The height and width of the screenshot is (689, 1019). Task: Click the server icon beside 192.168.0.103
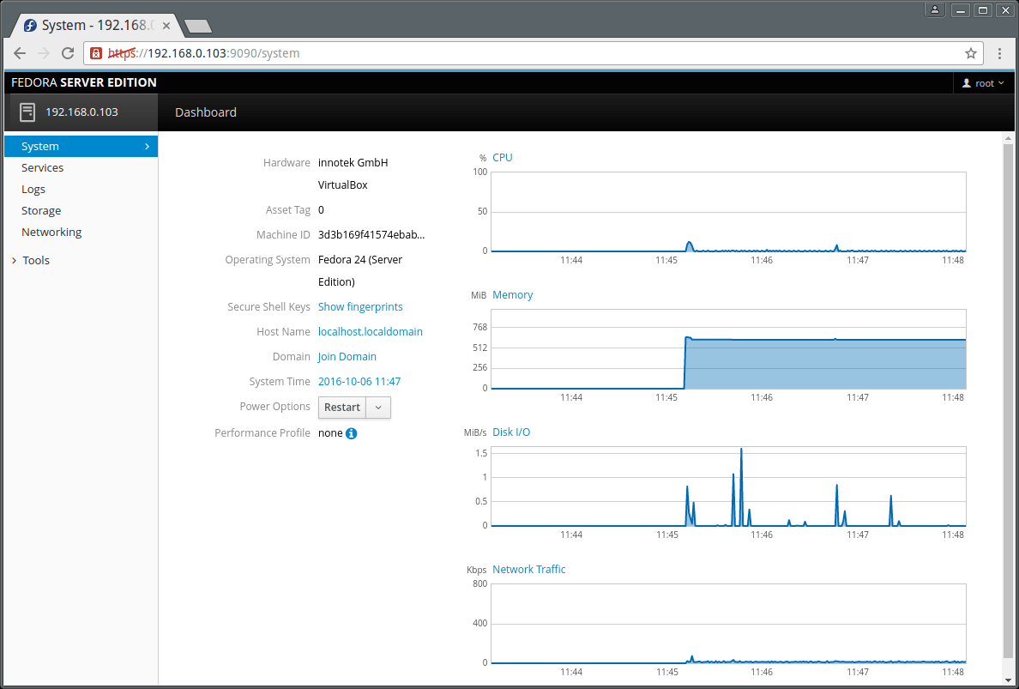(27, 112)
